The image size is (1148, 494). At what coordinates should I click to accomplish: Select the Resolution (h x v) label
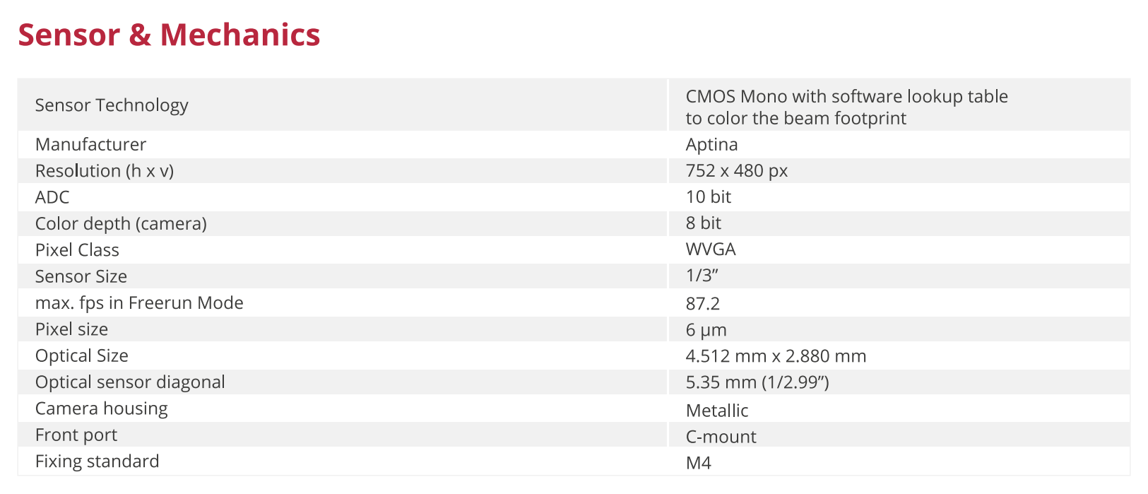coord(105,171)
